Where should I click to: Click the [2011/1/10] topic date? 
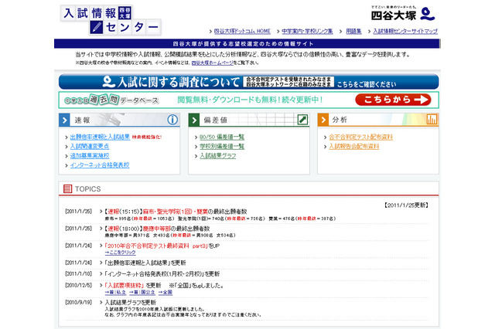78,273
